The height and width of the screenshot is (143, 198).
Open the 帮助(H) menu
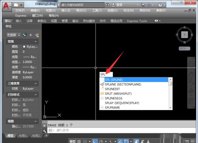click(54, 15)
